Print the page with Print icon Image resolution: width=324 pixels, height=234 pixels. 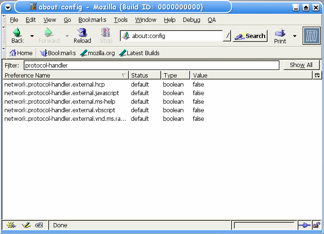tap(280, 36)
